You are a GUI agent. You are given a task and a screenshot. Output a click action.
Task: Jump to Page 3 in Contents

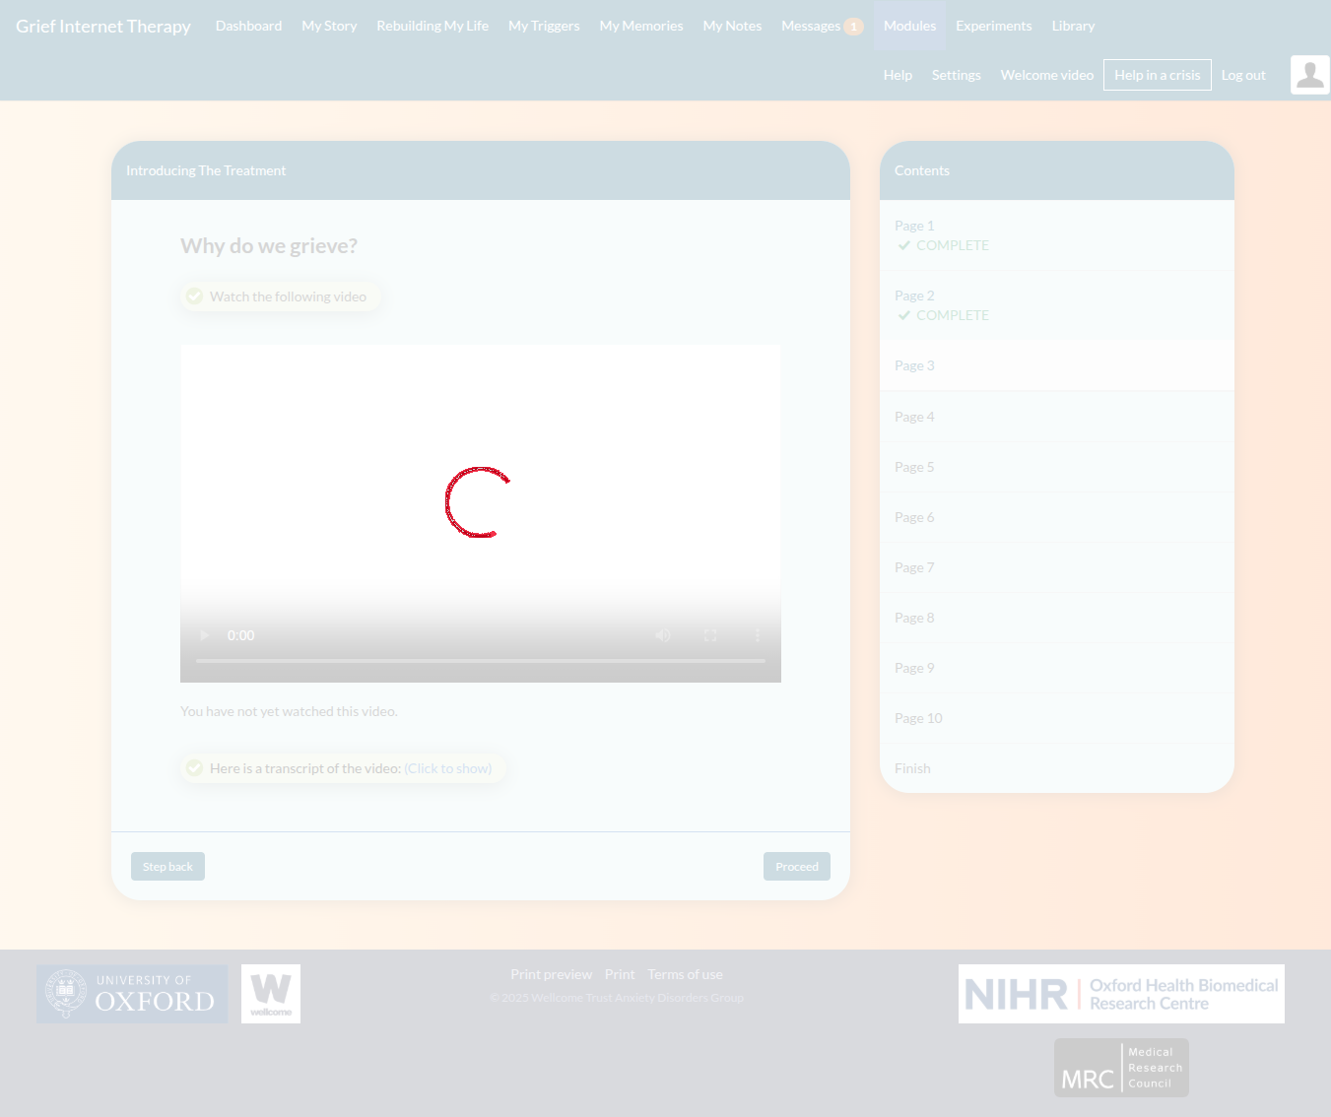click(914, 365)
